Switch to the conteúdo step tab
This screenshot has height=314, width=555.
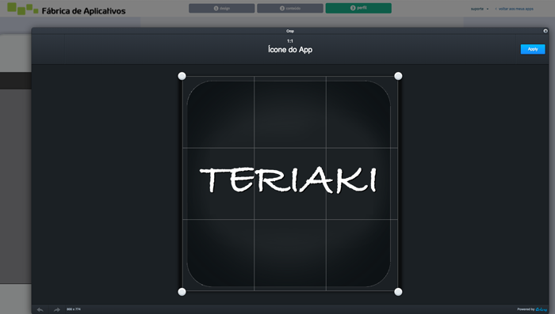click(x=290, y=8)
